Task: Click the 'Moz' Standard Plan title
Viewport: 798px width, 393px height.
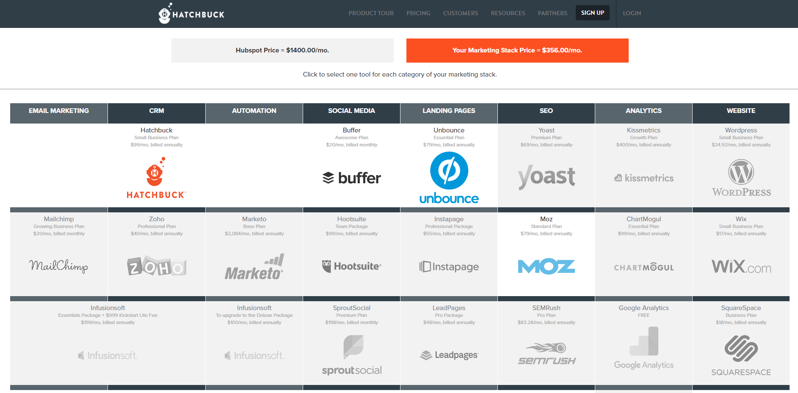Action: coord(546,219)
